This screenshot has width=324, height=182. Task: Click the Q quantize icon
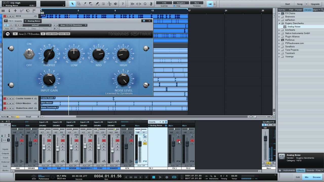145,4
